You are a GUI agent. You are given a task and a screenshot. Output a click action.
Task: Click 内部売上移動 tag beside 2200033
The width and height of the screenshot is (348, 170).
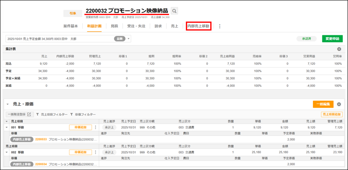point(22,140)
